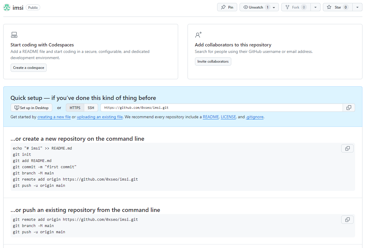Click the repository clone URL field
This screenshot has height=248, width=366.
[222, 108]
